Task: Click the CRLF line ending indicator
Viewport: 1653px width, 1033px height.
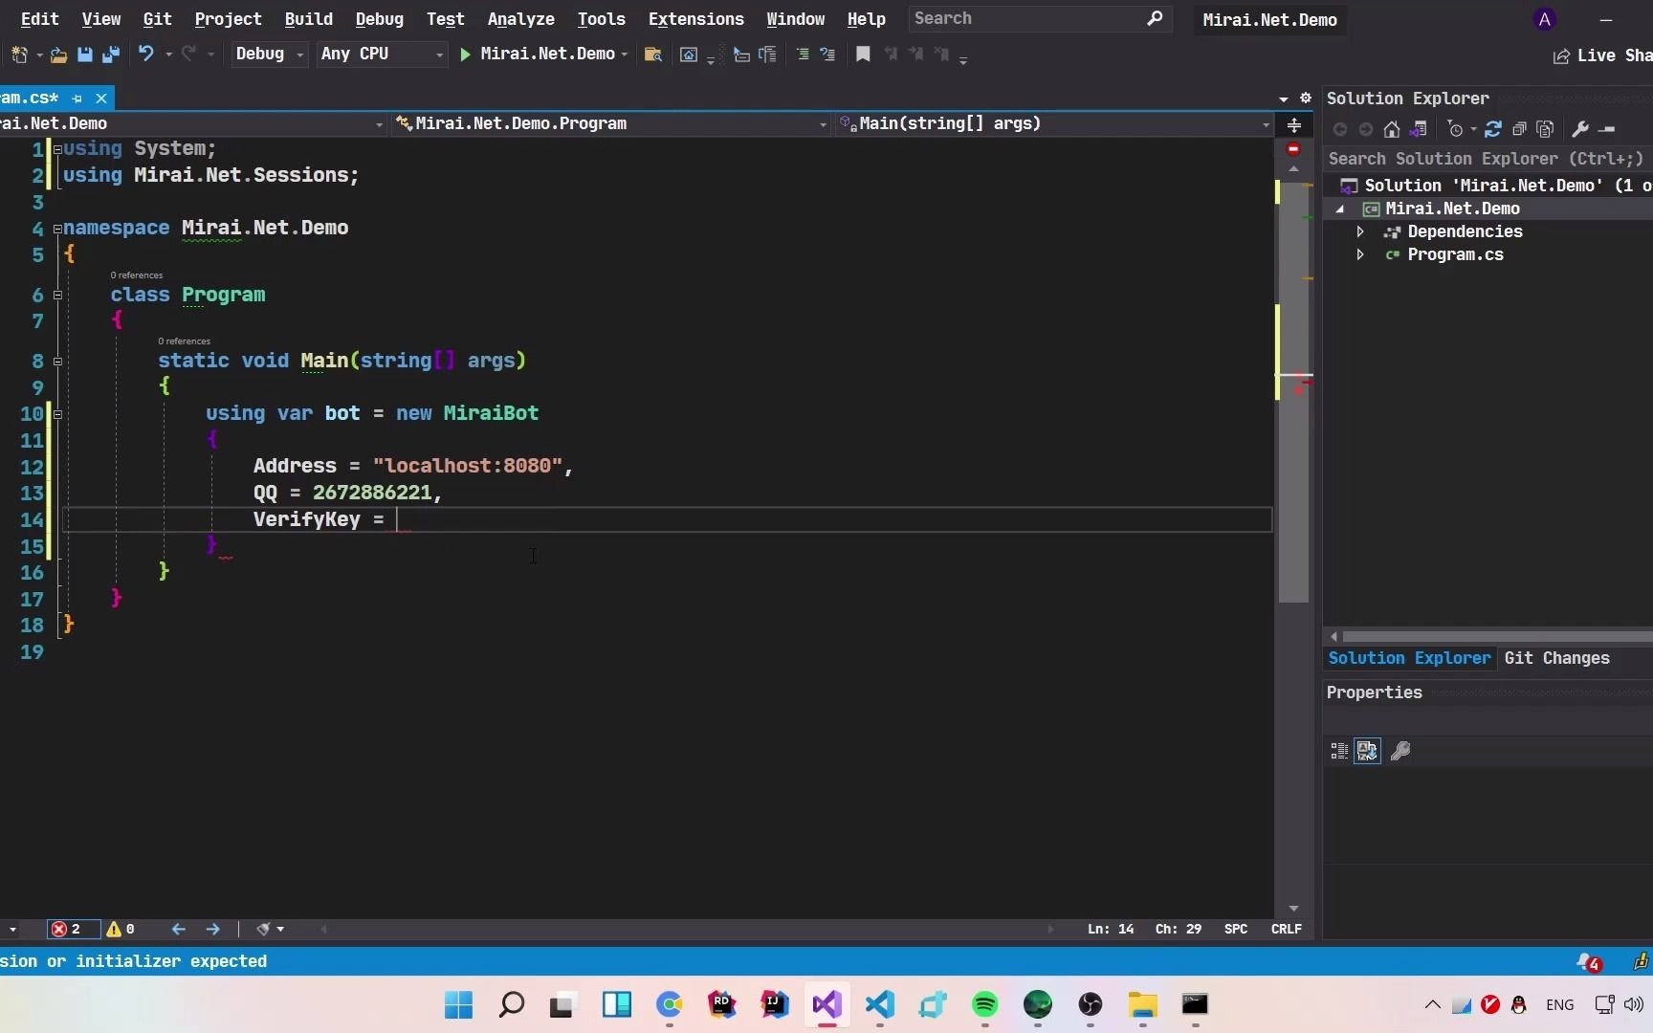Action: coord(1286,929)
